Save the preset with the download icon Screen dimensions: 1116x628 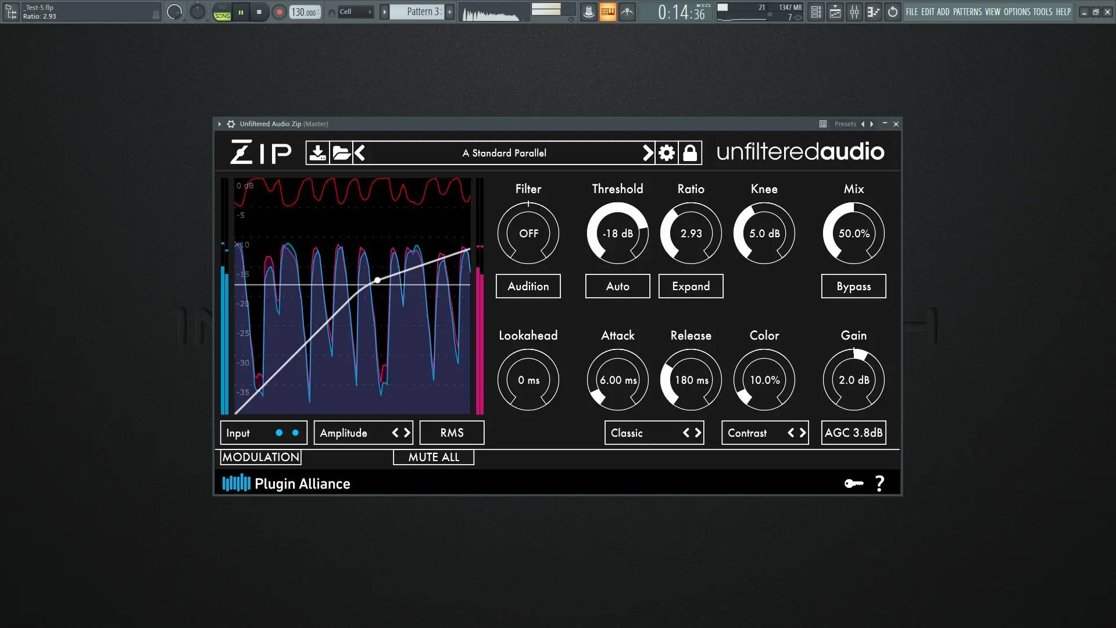(317, 152)
